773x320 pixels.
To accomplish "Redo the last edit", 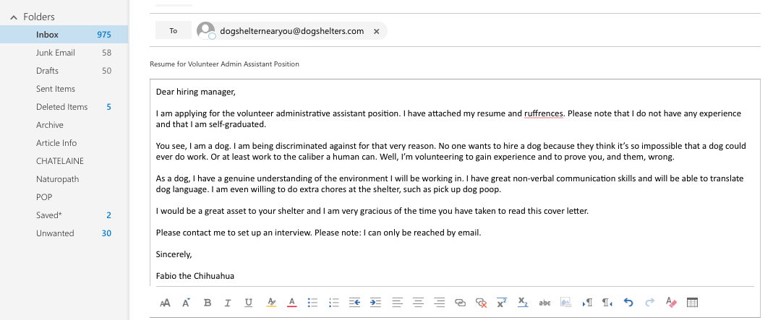I will click(x=650, y=303).
